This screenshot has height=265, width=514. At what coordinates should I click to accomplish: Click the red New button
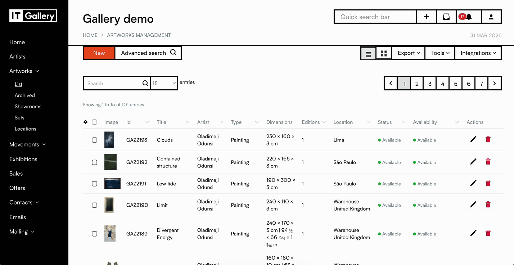click(x=99, y=53)
